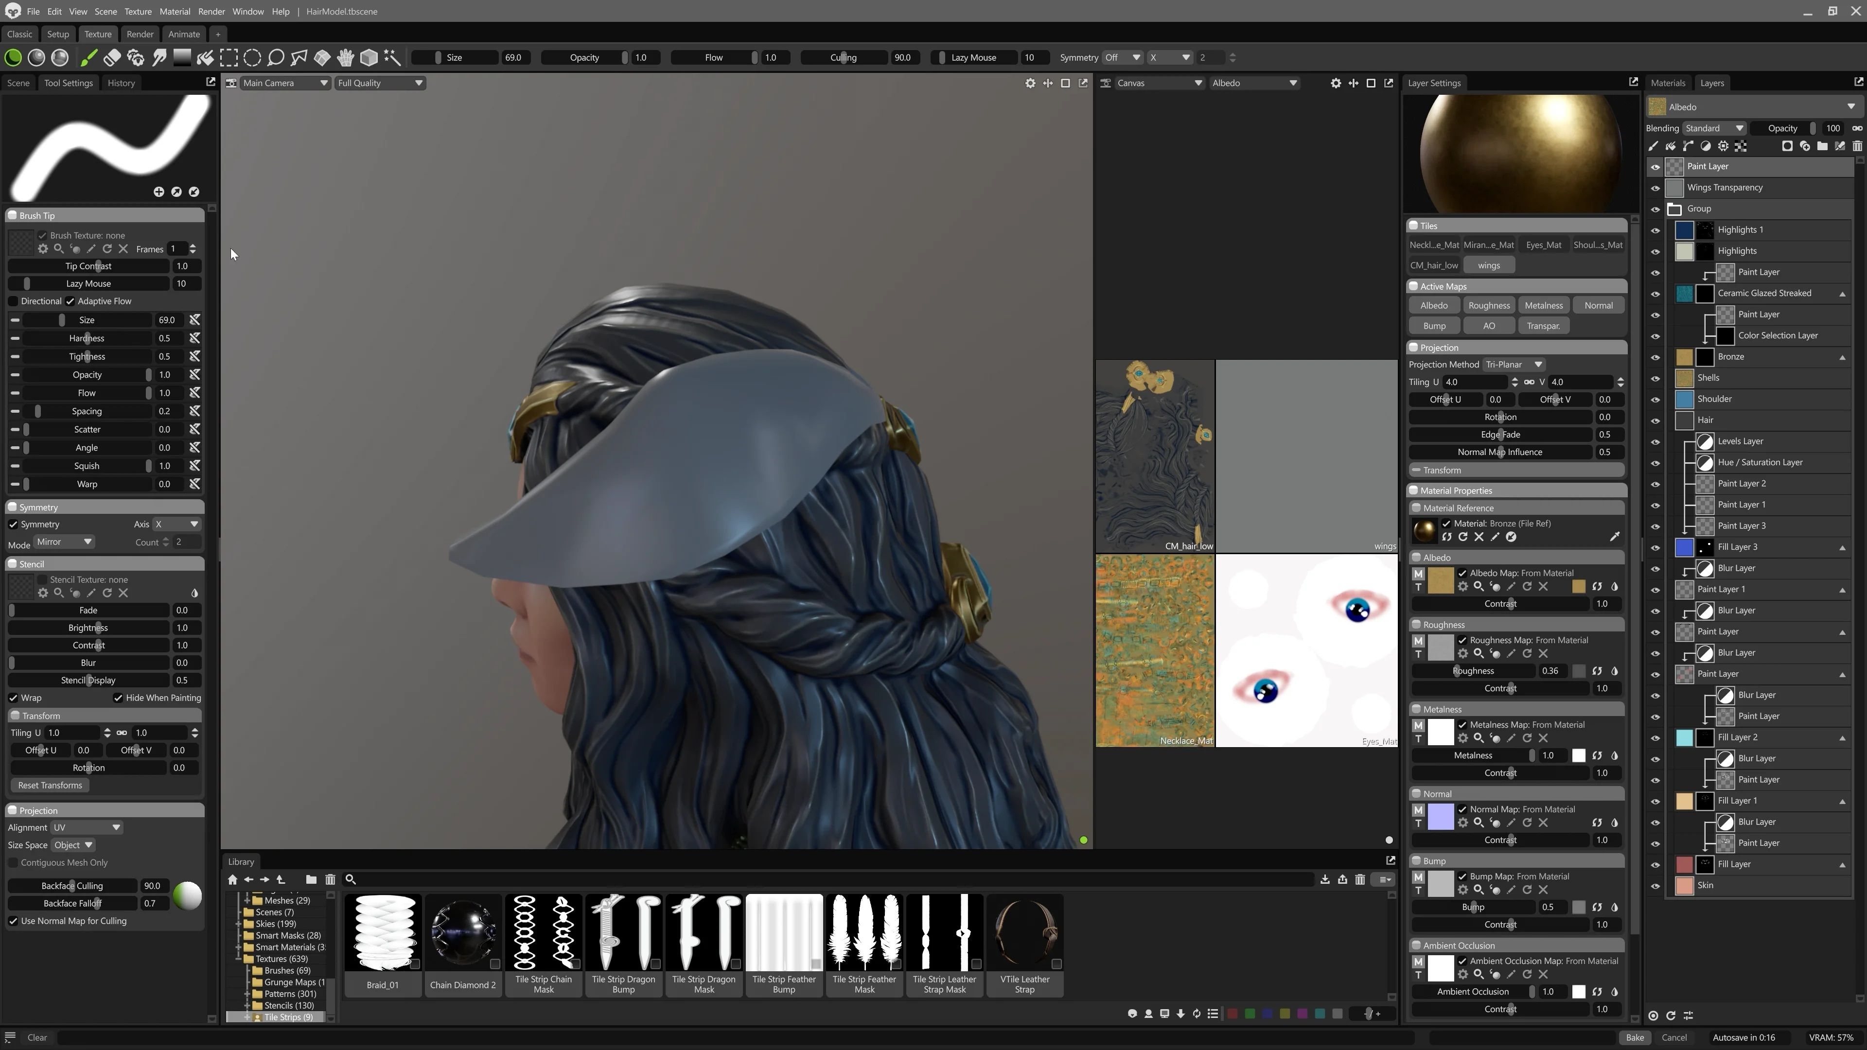Enable the Symmetry checkbox
1867x1050 pixels.
click(x=13, y=524)
